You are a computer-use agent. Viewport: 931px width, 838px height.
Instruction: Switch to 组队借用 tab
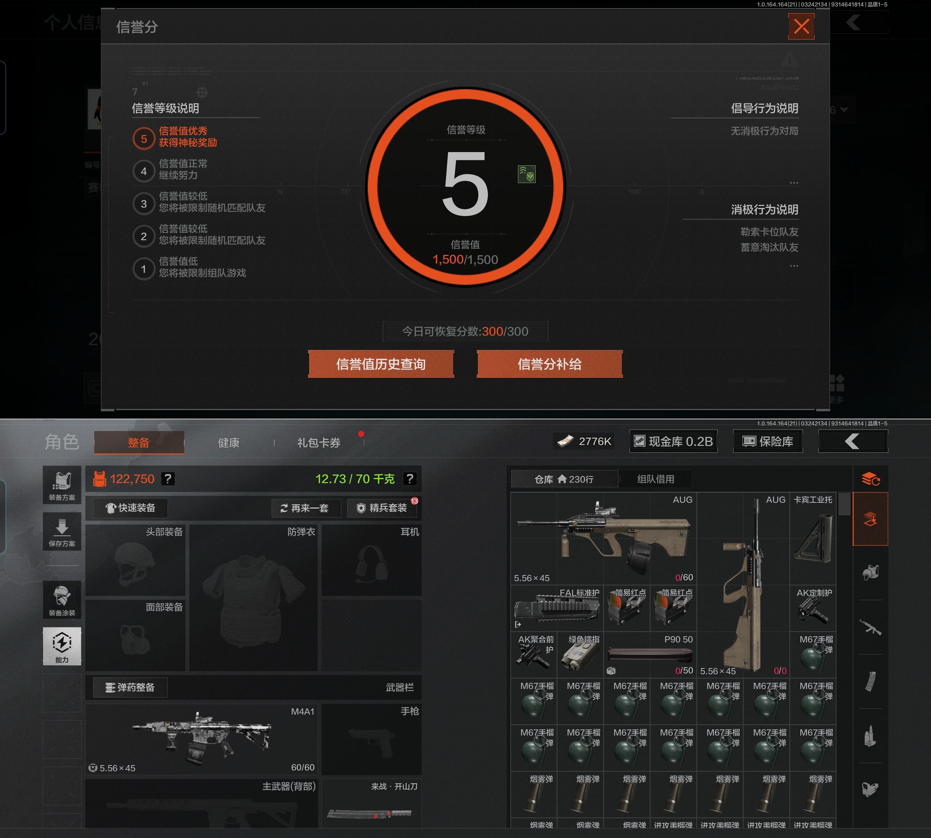[655, 479]
